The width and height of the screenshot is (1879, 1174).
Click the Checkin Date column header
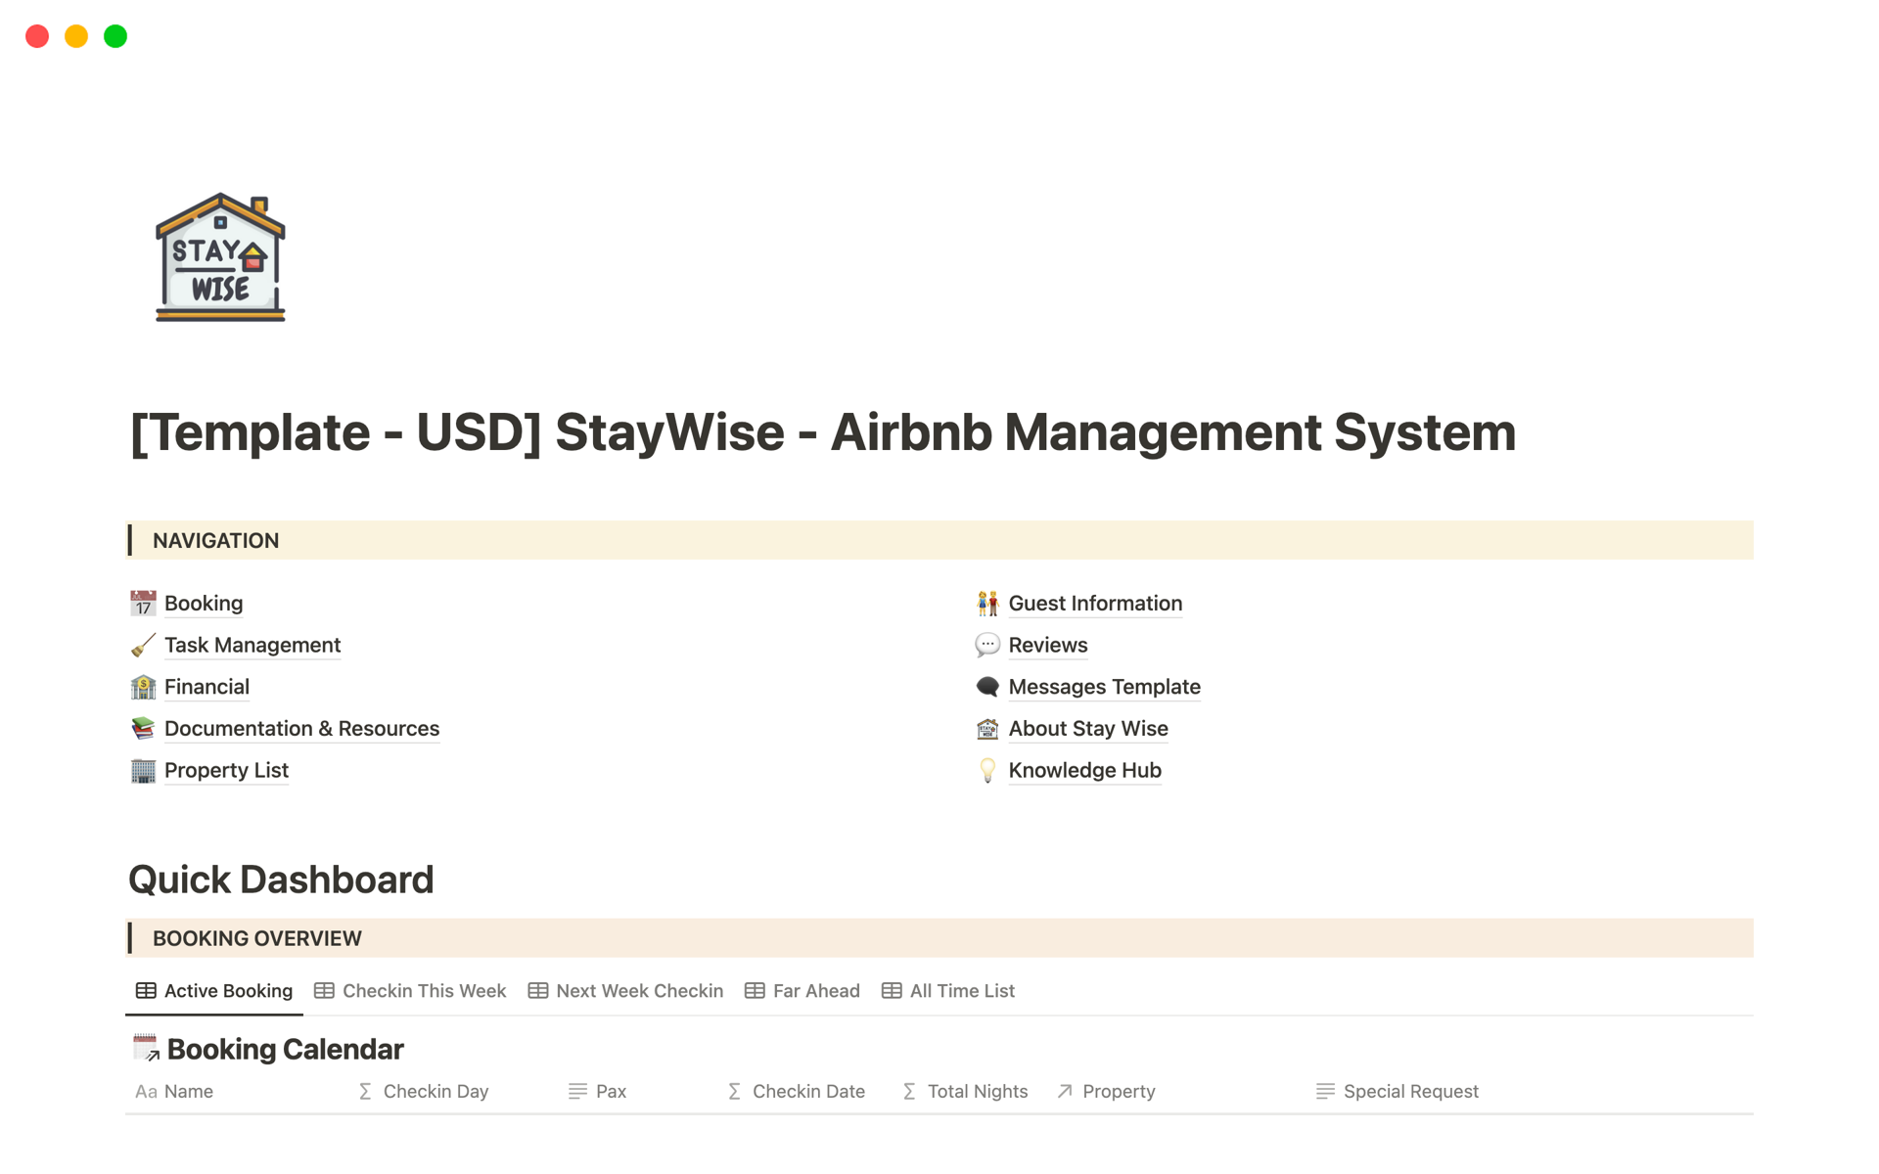click(x=808, y=1091)
